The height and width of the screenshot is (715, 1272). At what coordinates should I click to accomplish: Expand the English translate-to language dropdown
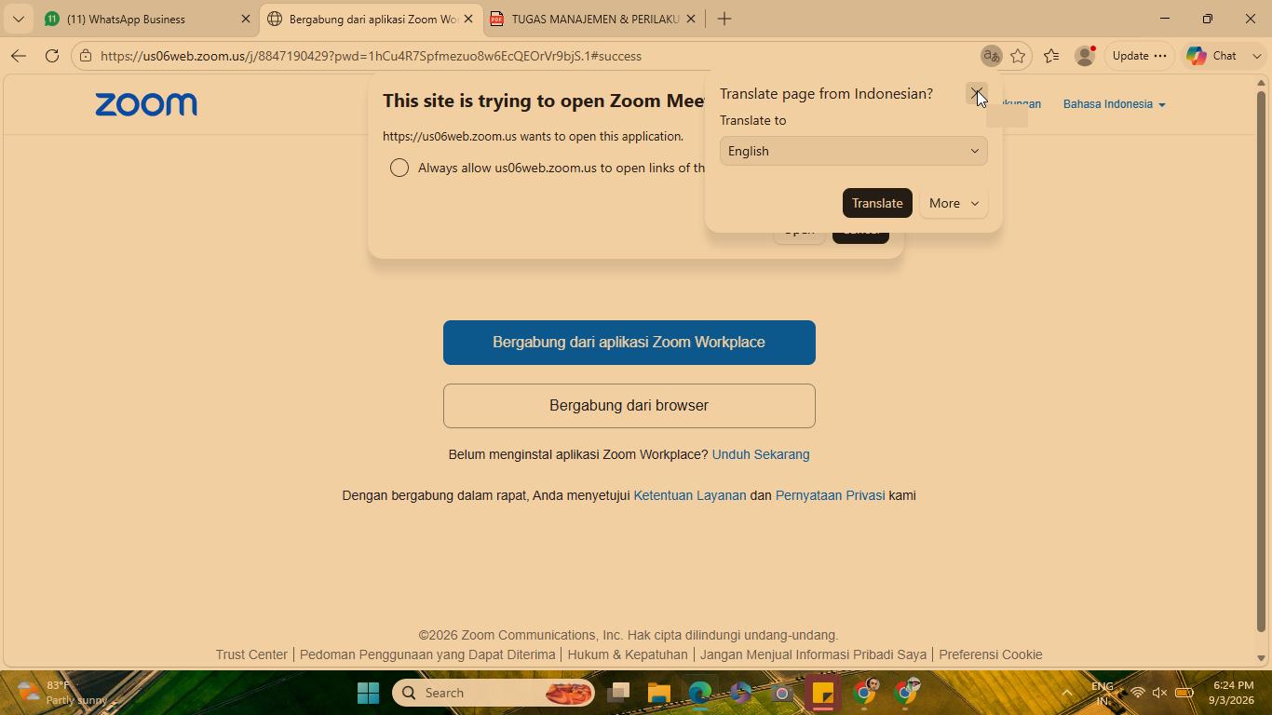click(854, 151)
